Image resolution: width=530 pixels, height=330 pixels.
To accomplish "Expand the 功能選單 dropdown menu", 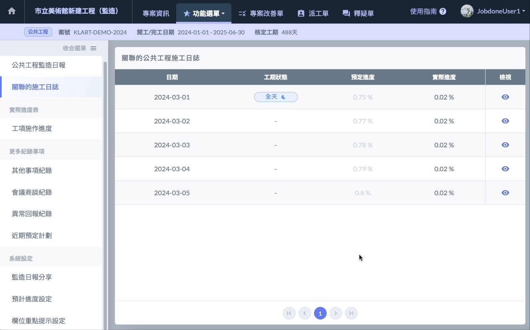I will (204, 13).
